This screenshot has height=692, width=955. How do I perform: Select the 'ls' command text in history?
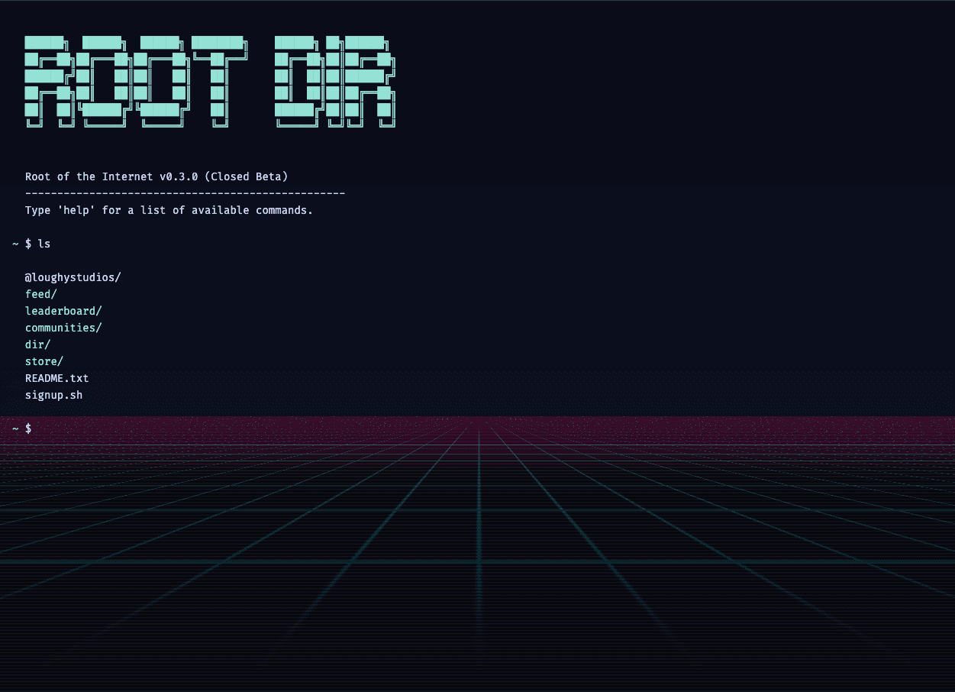coord(44,244)
